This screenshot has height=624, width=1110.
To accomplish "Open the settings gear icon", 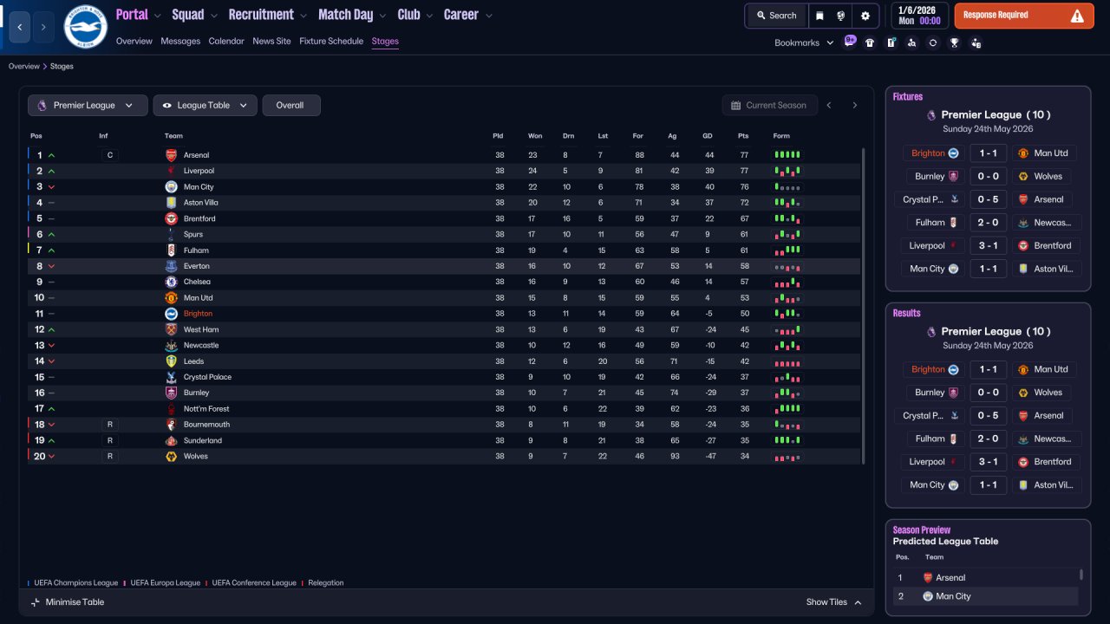I will click(865, 16).
